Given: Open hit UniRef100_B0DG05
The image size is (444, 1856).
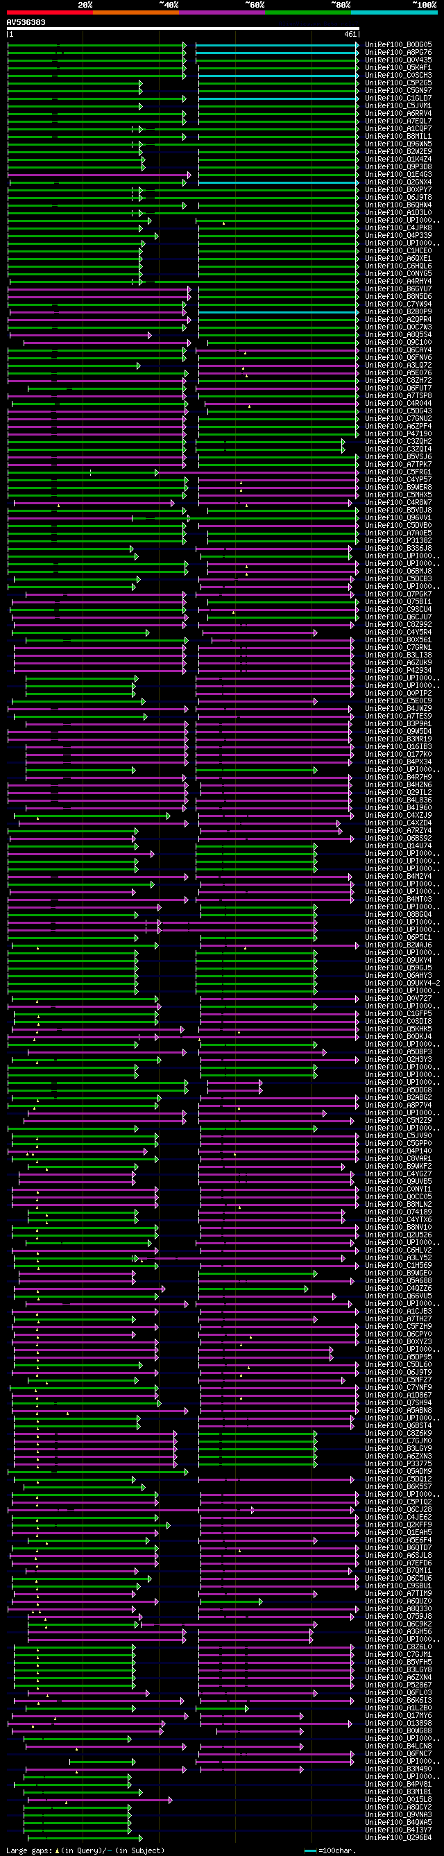Looking at the screenshot, I should pyautogui.click(x=399, y=44).
